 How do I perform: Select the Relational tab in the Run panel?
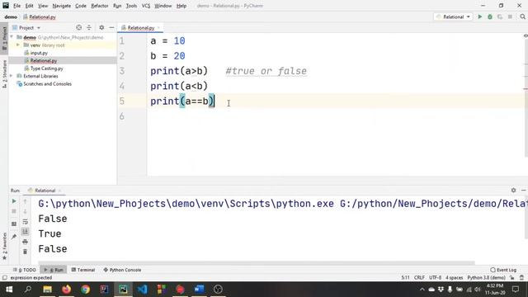point(45,191)
